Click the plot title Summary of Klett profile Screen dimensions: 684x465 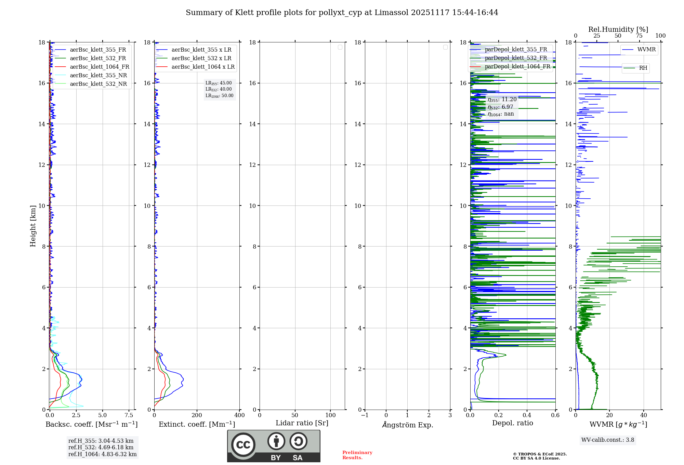pos(342,13)
